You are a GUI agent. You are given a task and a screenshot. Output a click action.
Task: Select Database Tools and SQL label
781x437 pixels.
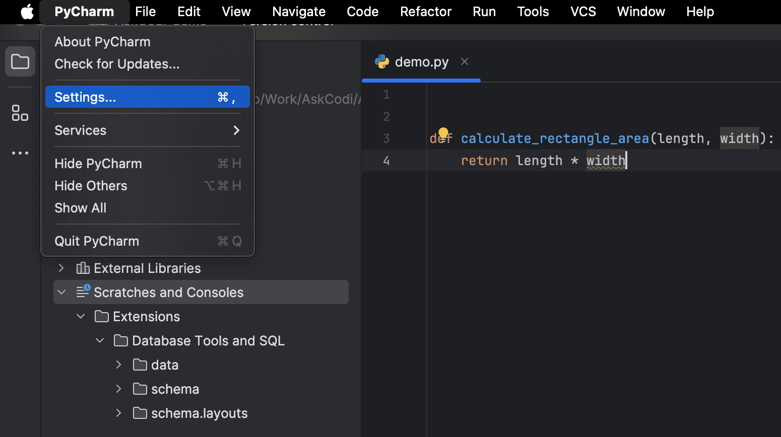208,341
